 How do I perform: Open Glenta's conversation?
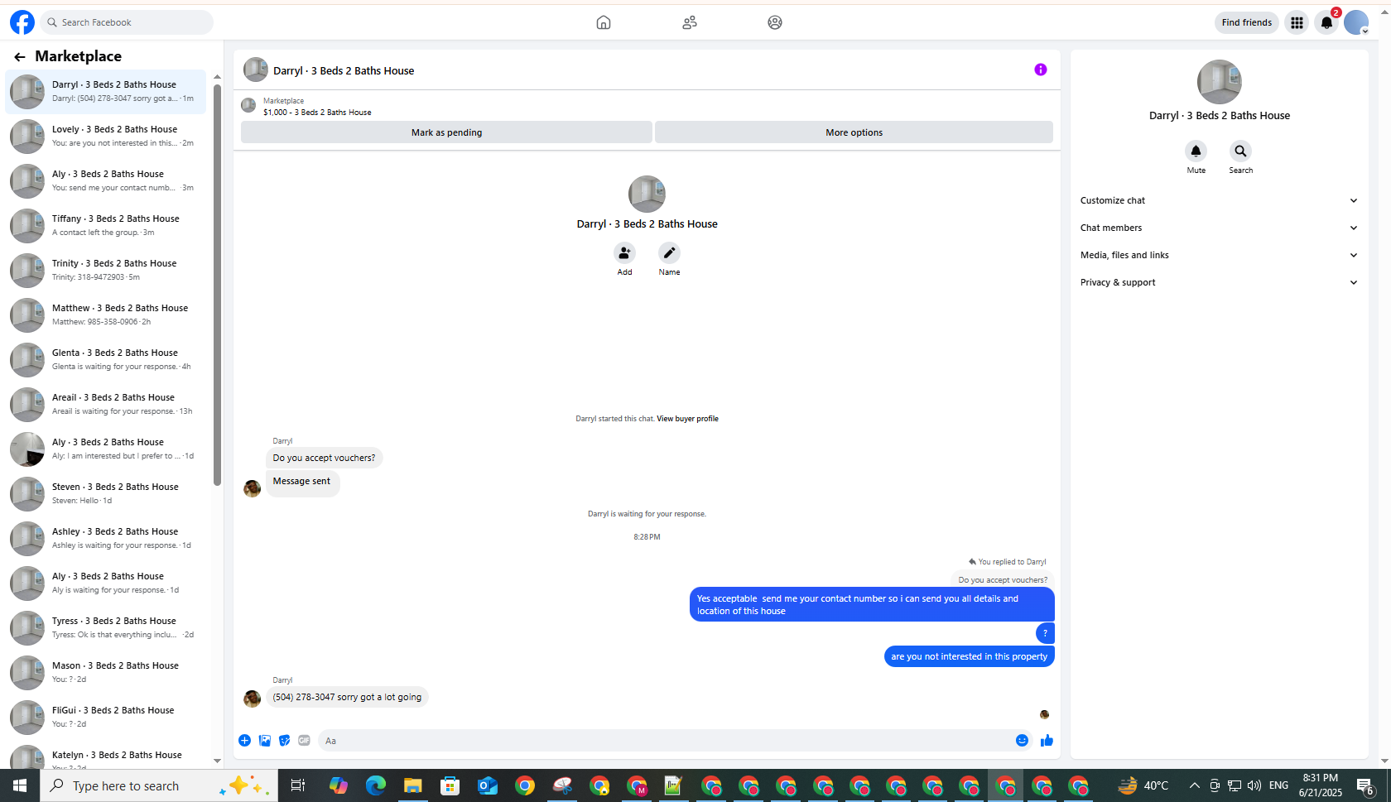click(x=106, y=359)
